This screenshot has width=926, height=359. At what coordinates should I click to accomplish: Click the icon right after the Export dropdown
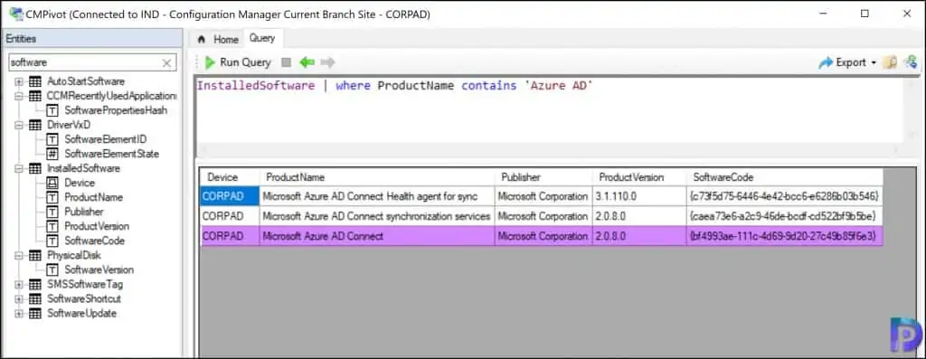pyautogui.click(x=890, y=62)
